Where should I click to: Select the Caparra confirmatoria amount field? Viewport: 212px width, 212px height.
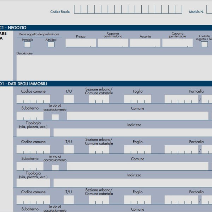click(x=113, y=43)
